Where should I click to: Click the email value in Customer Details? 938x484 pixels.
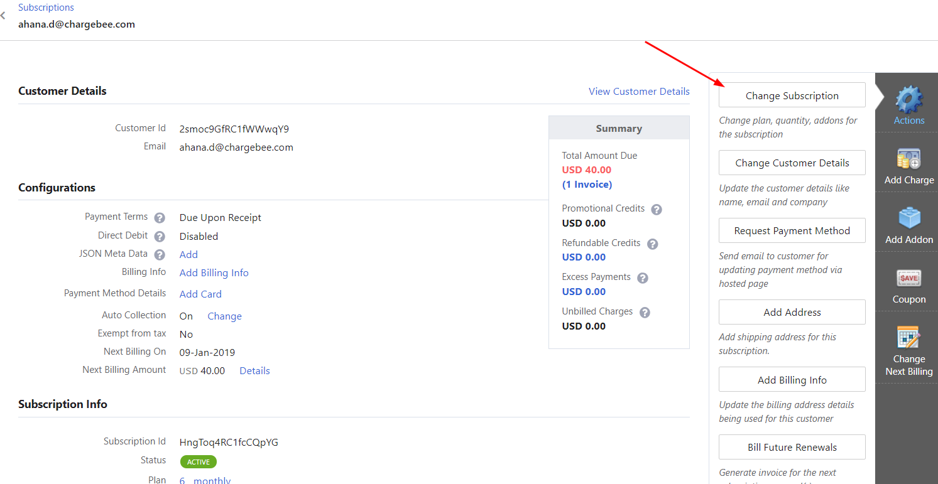[x=236, y=148]
